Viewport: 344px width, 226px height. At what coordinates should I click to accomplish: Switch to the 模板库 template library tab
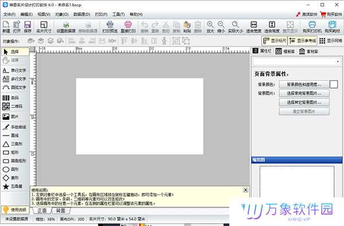coord(285,51)
